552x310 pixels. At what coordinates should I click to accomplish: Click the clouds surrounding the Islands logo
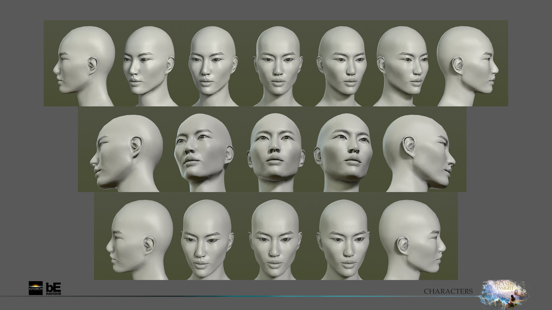pyautogui.click(x=522, y=284)
